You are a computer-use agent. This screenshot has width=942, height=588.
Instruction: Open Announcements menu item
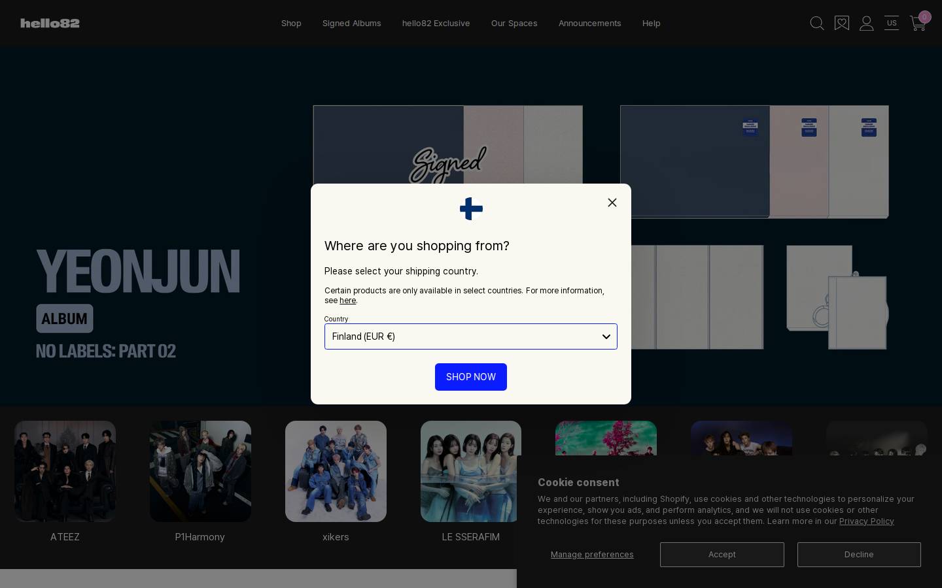(590, 23)
